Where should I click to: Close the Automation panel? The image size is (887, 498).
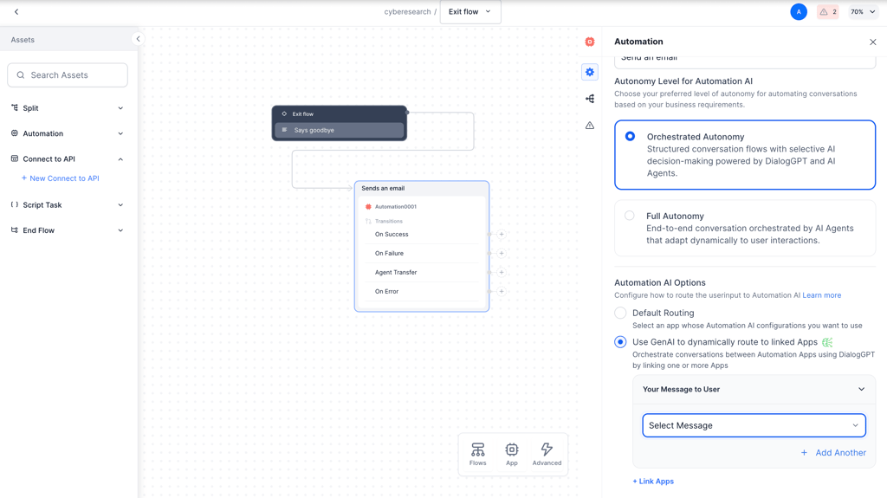872,42
